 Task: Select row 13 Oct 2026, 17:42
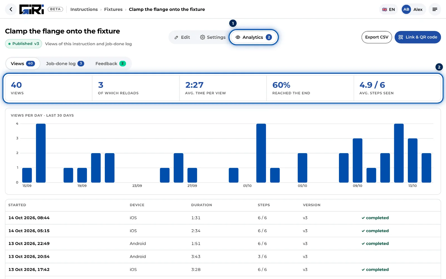pos(223,270)
